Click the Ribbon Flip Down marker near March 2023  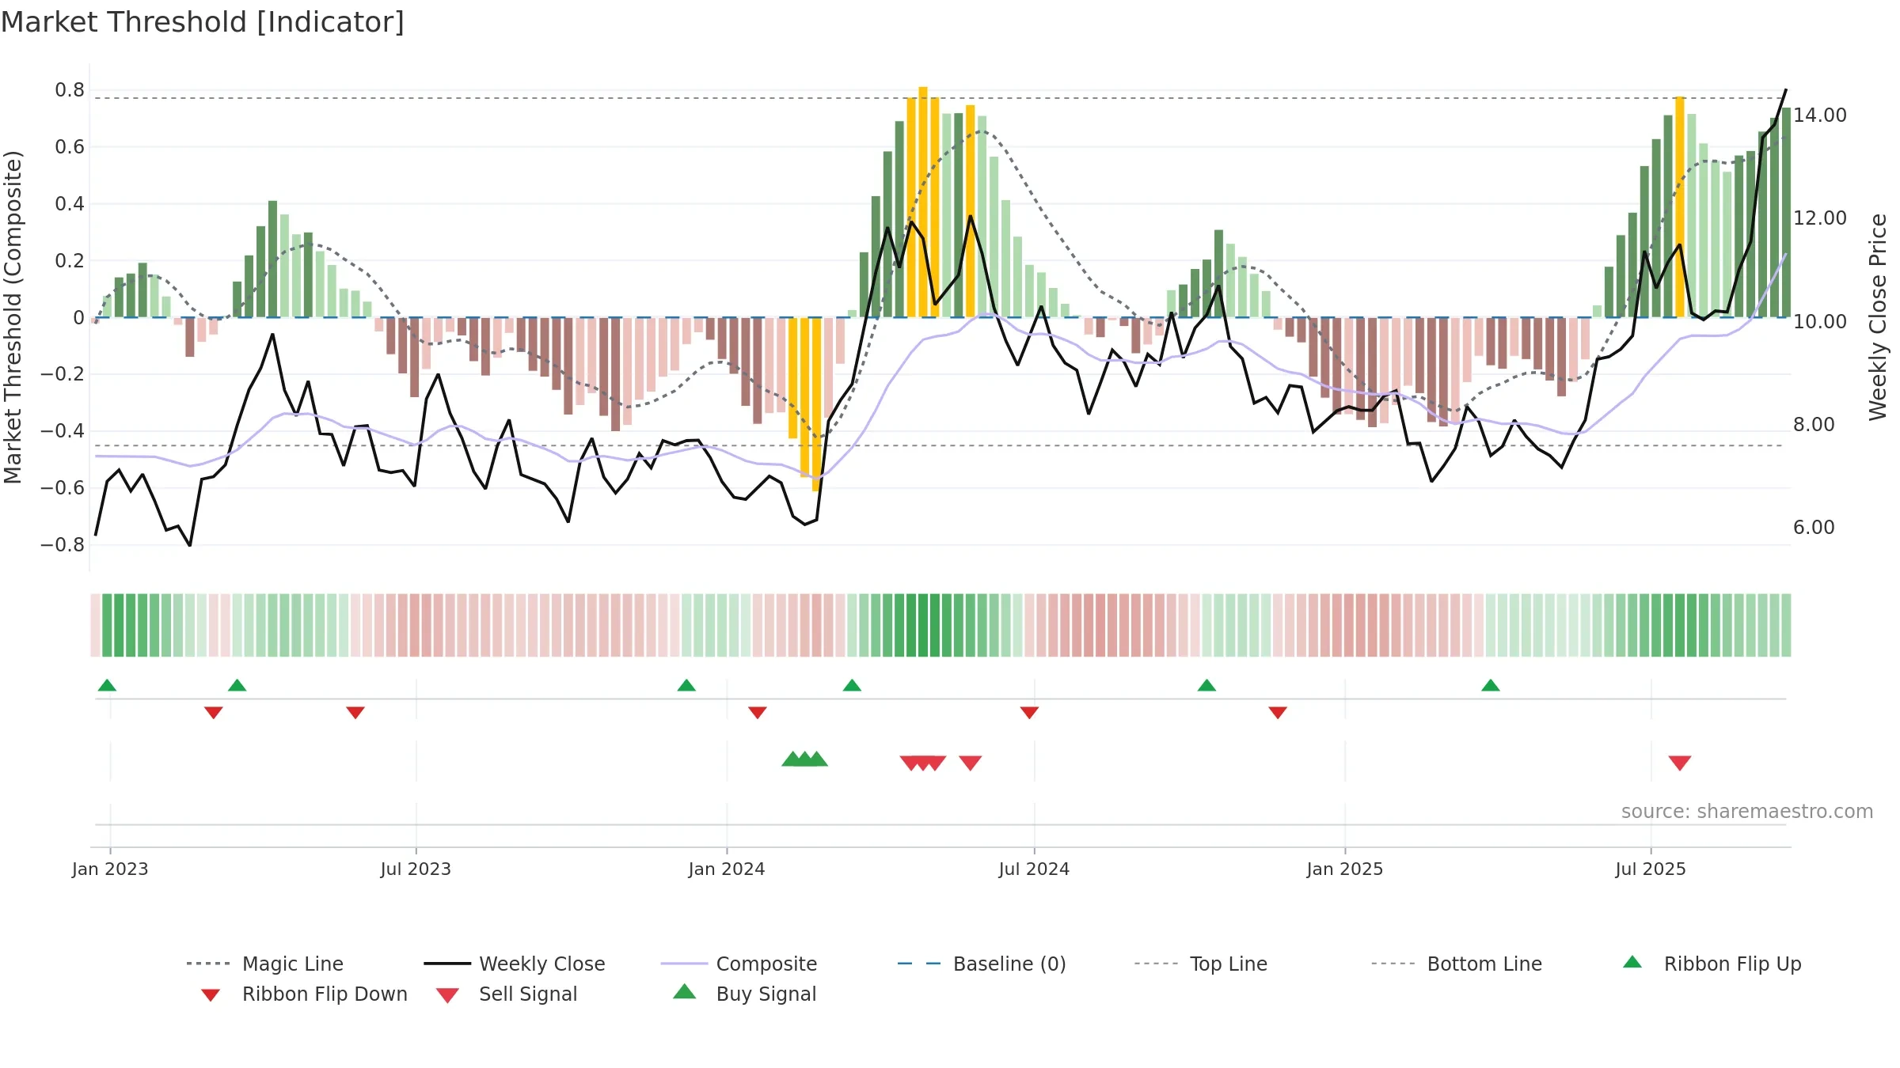point(214,713)
